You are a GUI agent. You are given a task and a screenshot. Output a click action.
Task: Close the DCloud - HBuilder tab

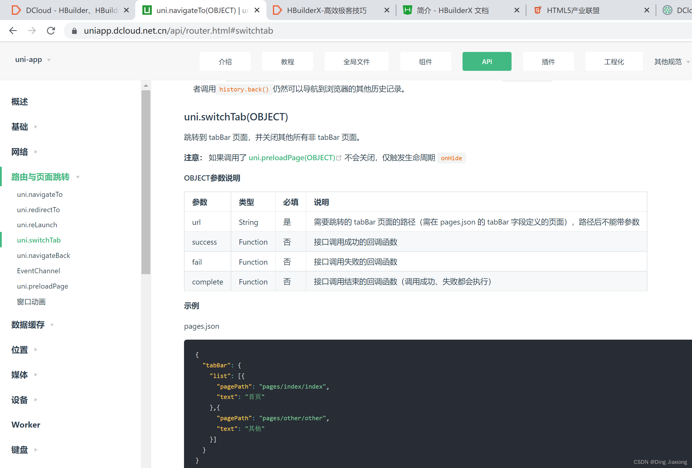pos(126,10)
